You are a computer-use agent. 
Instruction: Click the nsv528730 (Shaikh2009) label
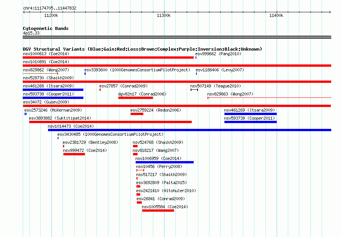point(48,78)
